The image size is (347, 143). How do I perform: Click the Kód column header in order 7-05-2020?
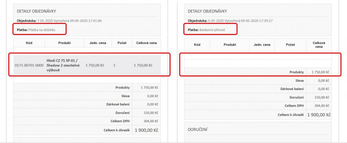pos(29,43)
